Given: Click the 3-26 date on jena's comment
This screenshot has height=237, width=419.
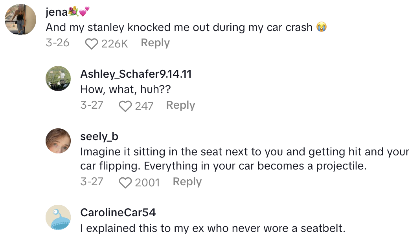Looking at the screenshot, I should pyautogui.click(x=57, y=43).
